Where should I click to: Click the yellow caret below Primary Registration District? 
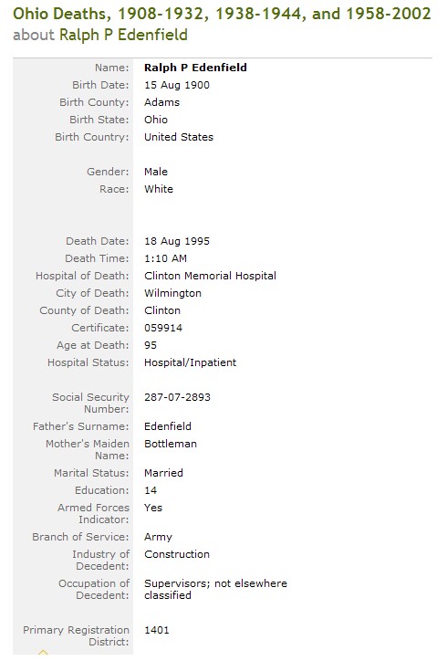point(43,652)
